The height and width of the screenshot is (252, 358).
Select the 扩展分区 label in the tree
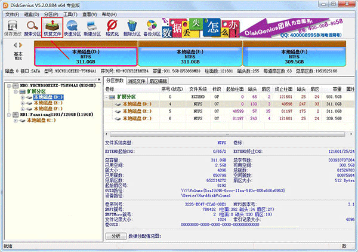[x=36, y=91]
